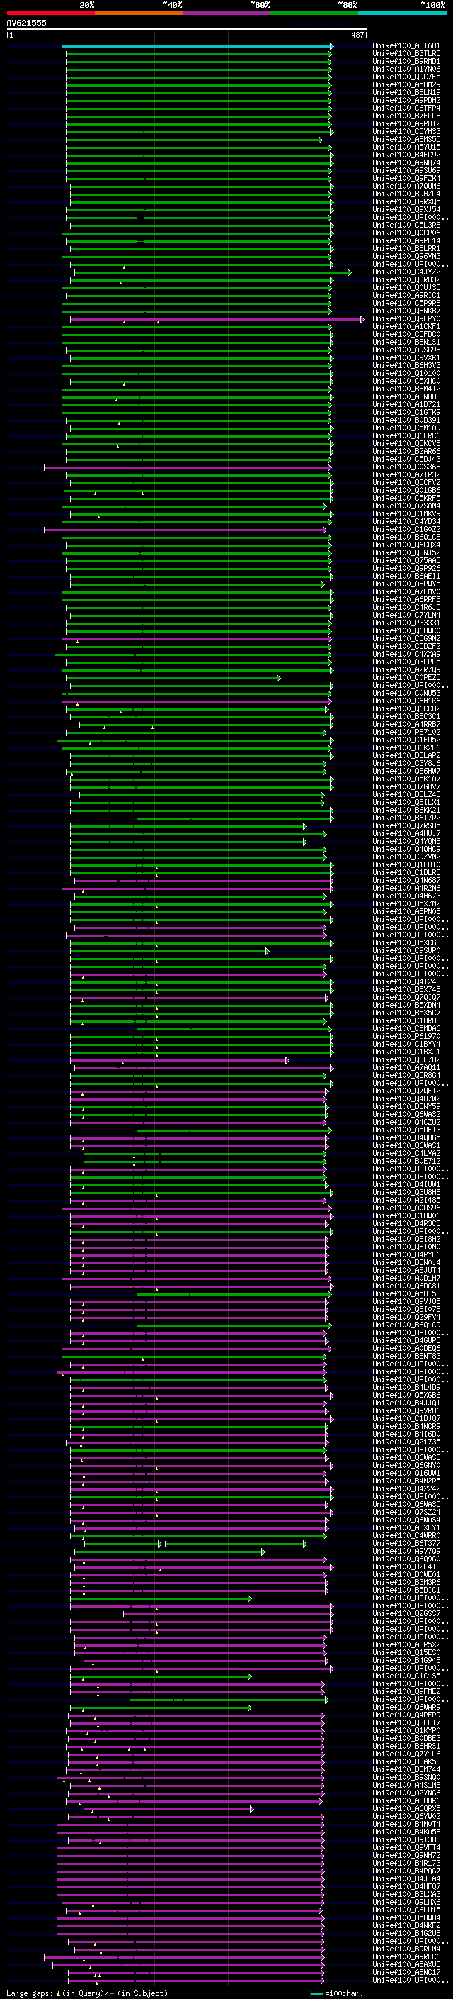Select the UniRef100_Q2GSS7 entry
The image size is (453, 1999).
[406, 1613]
